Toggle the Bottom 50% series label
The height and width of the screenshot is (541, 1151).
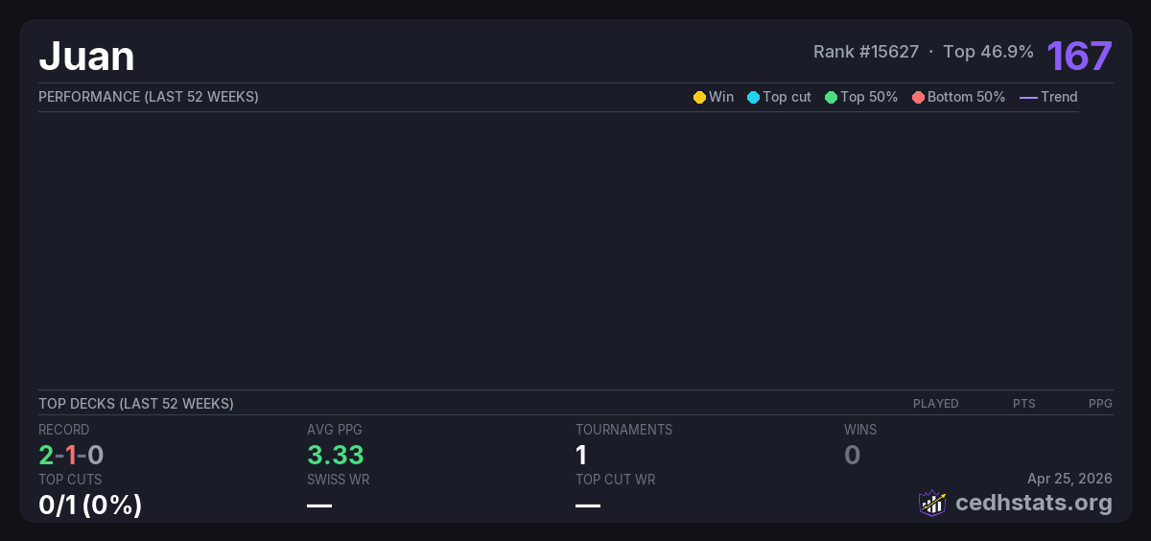tap(966, 97)
